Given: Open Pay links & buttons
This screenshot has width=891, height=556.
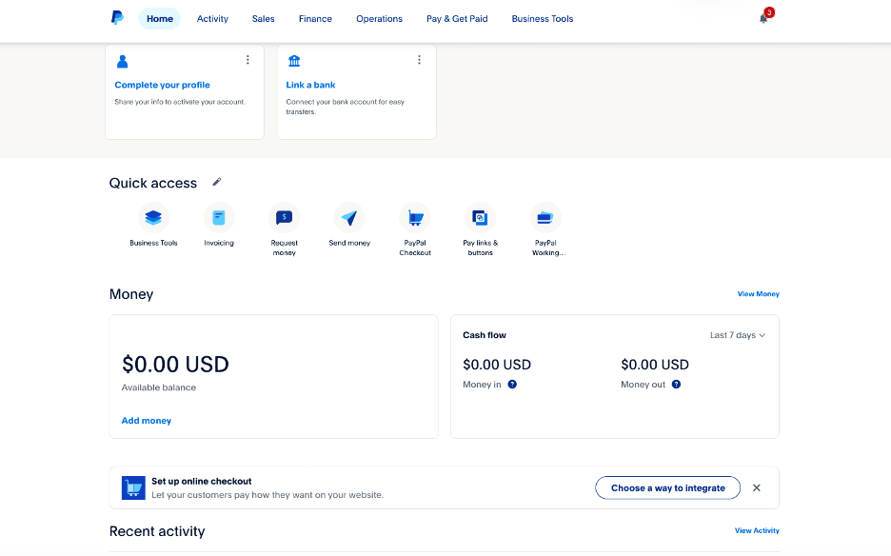Looking at the screenshot, I should click(480, 217).
